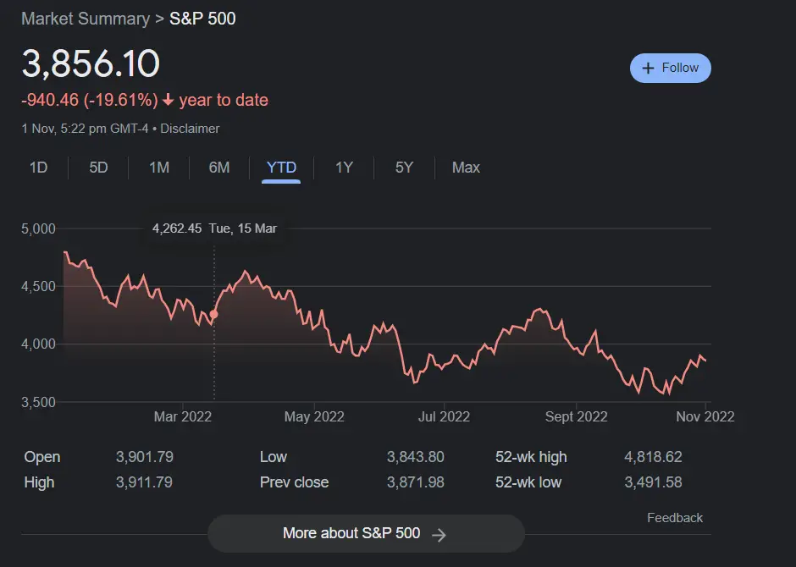Follow the S&P 500 index
Screen dimensions: 796x567
pos(670,68)
